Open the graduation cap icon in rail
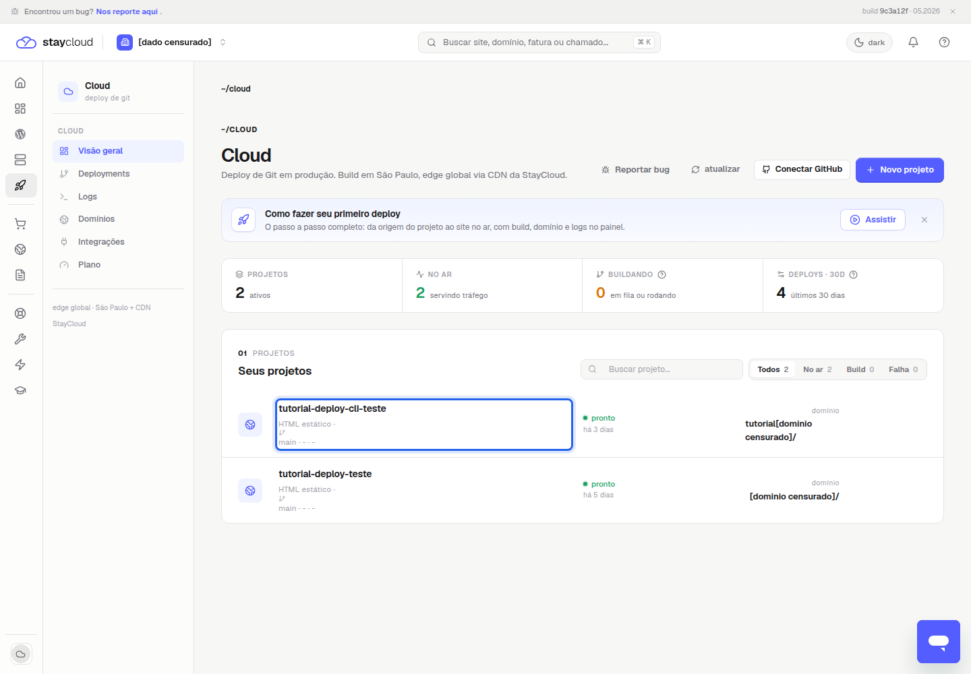The width and height of the screenshot is (971, 674). [x=20, y=390]
